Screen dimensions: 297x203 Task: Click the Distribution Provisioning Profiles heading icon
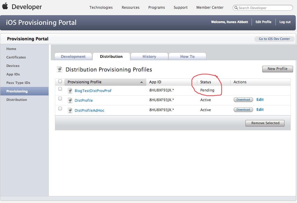(60, 69)
